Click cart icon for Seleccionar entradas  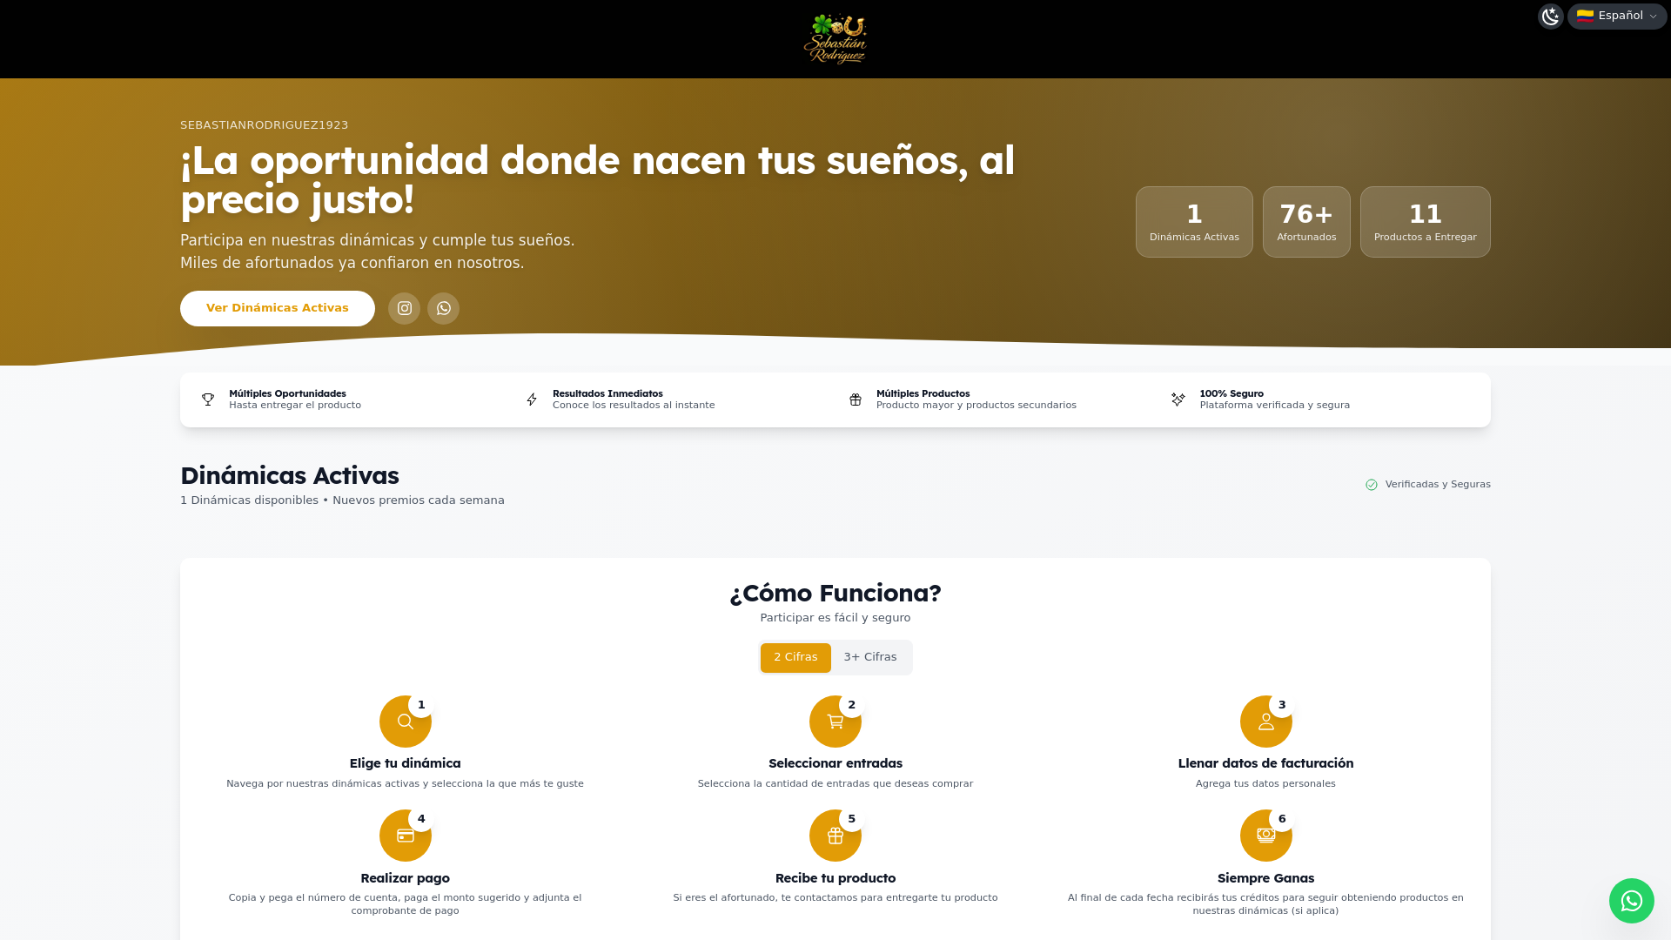tap(835, 722)
